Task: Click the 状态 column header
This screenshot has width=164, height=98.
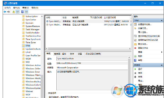Action: [x=67, y=17]
